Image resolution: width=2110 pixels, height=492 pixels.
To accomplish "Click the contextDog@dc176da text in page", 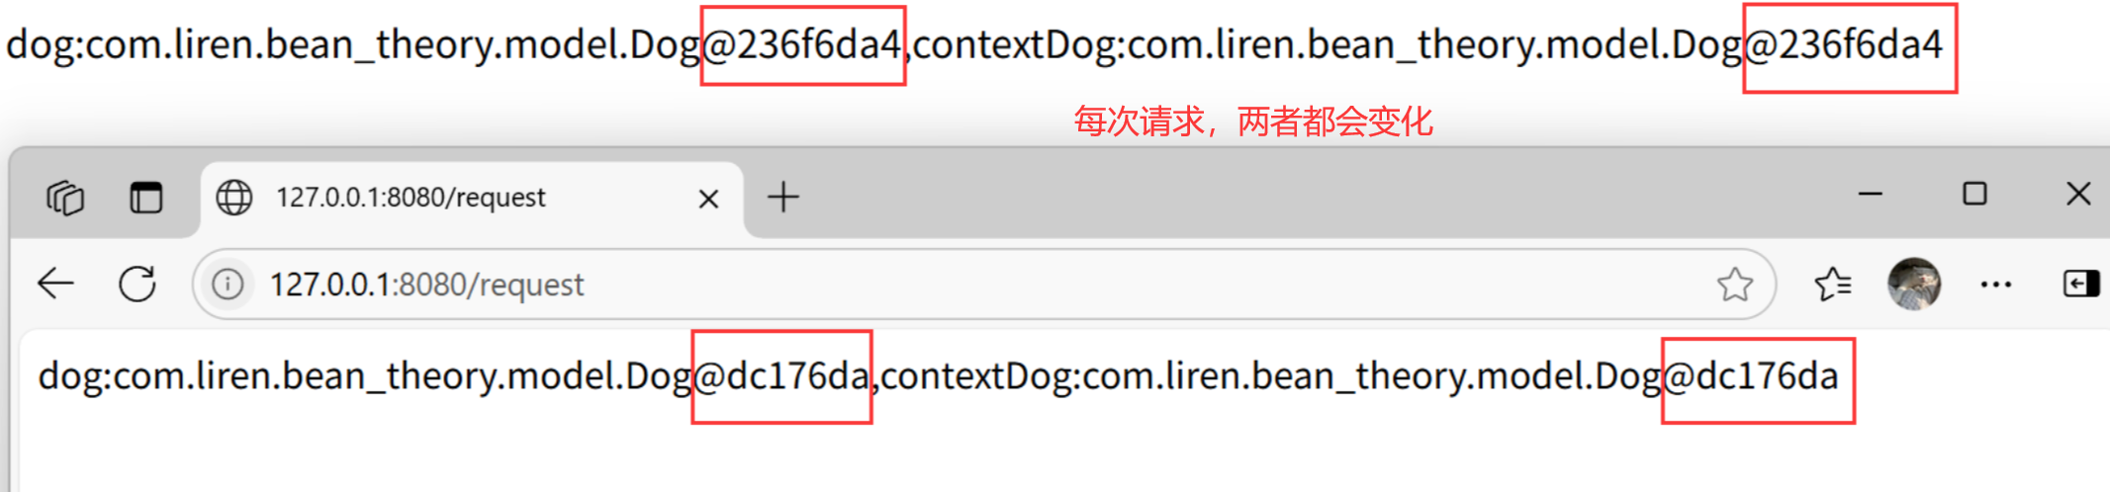I will tap(1359, 376).
